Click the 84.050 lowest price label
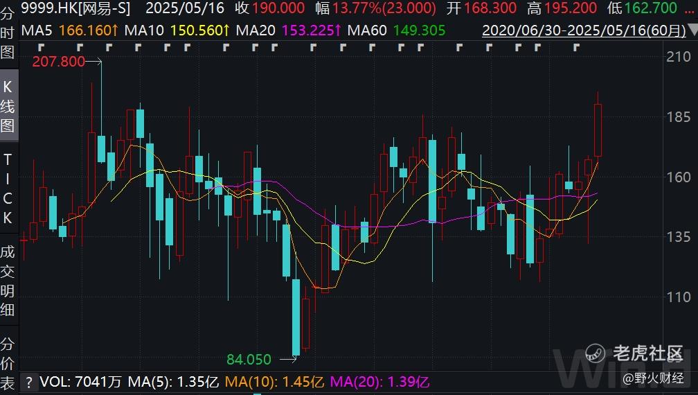 (249, 359)
